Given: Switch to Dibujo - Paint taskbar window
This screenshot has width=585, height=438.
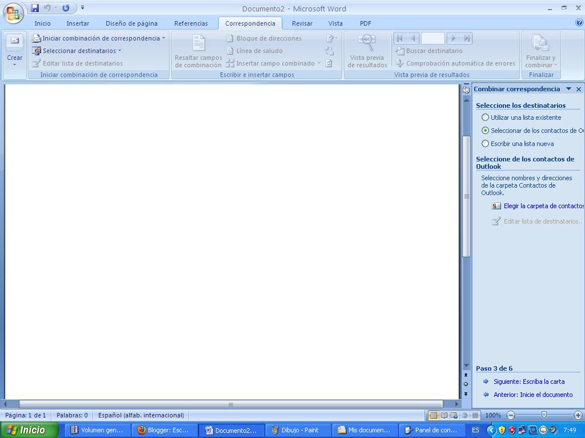Looking at the screenshot, I should pyautogui.click(x=297, y=430).
